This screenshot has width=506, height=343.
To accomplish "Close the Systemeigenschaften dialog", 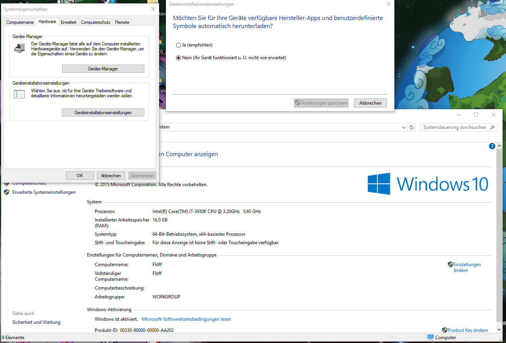I will click(x=153, y=9).
